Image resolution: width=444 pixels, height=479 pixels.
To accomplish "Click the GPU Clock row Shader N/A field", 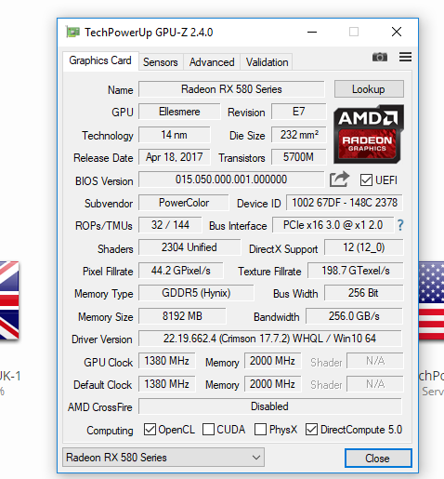I will (375, 361).
